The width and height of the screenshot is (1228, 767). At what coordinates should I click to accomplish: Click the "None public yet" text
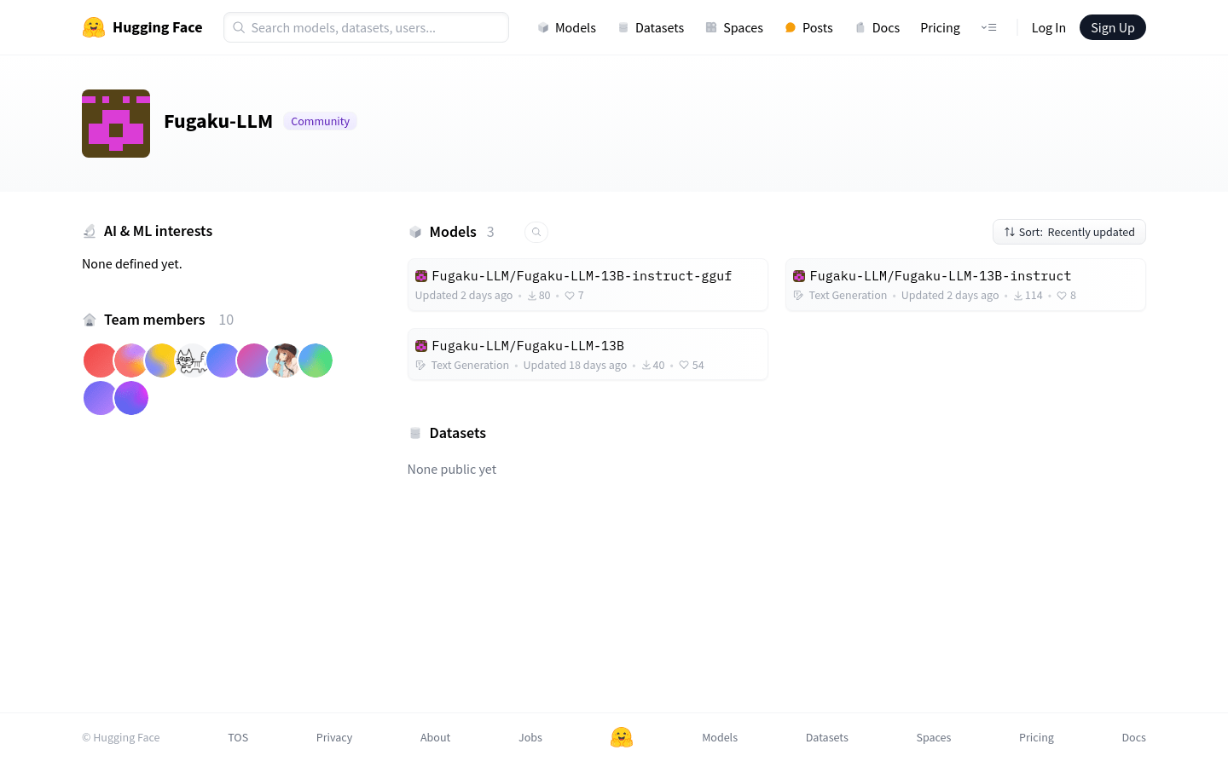(452, 470)
